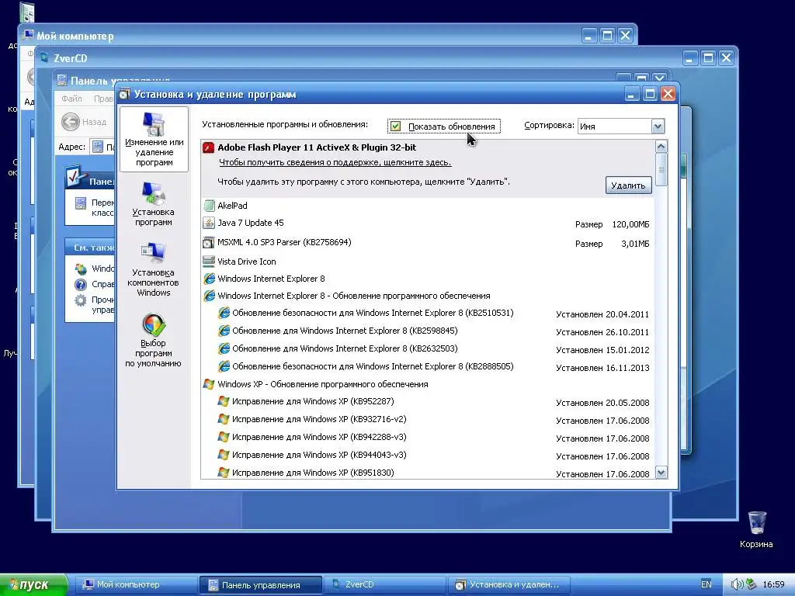
Task: Click the AkelPad notepad icon
Action: coord(209,205)
